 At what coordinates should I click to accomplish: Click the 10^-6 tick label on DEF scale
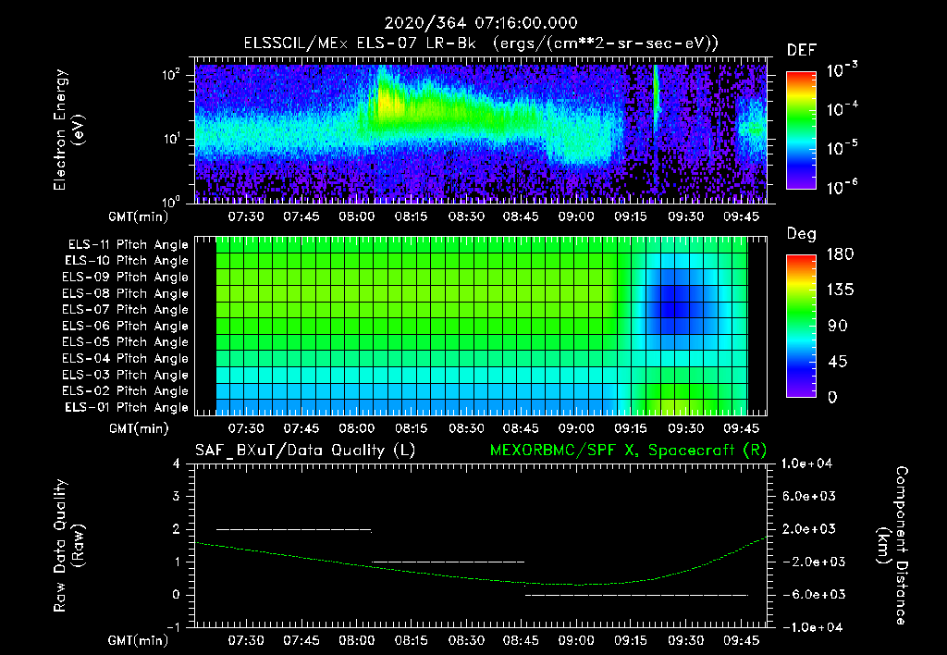coord(842,187)
